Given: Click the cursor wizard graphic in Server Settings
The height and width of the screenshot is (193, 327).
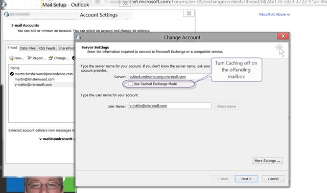Looking at the screenshot, I should point(280,50).
